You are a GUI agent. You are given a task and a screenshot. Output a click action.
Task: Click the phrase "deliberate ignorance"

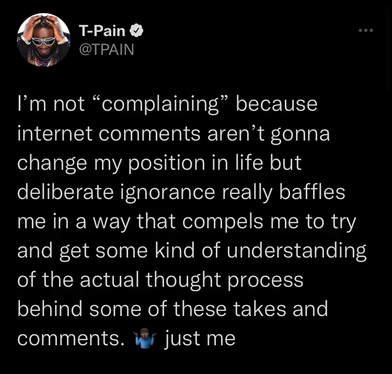click(x=117, y=192)
